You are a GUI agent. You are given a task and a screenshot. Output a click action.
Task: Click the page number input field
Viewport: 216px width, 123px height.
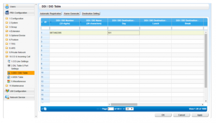(x=110, y=109)
